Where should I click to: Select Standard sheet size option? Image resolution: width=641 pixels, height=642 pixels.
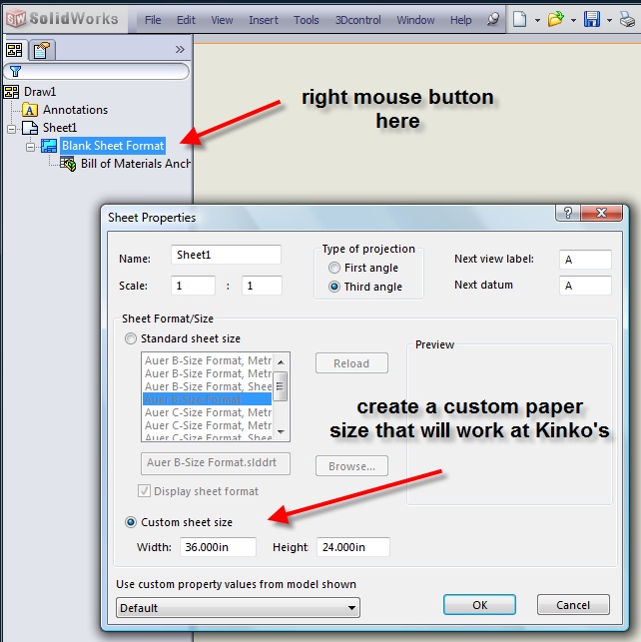coord(131,338)
